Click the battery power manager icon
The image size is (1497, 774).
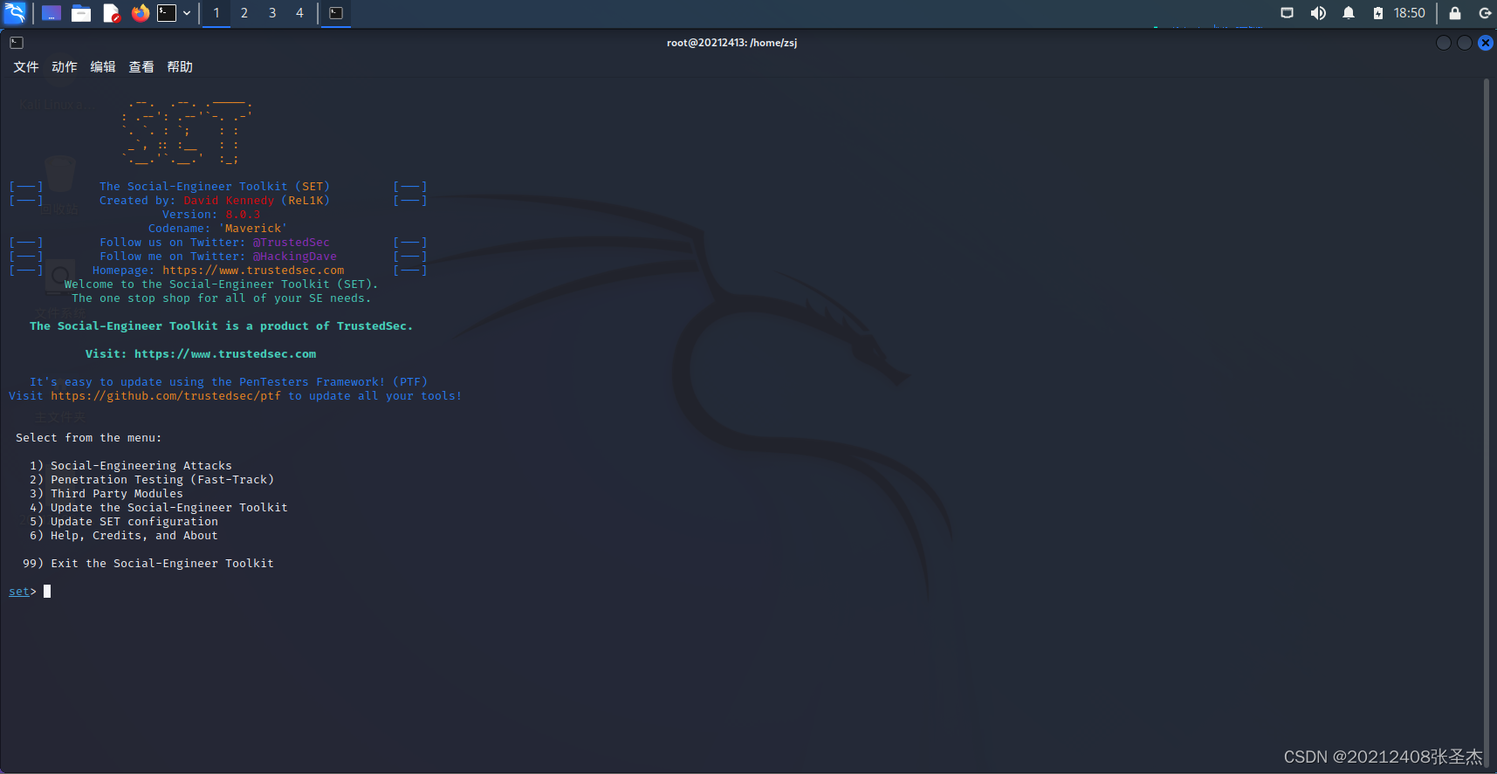(x=1377, y=13)
